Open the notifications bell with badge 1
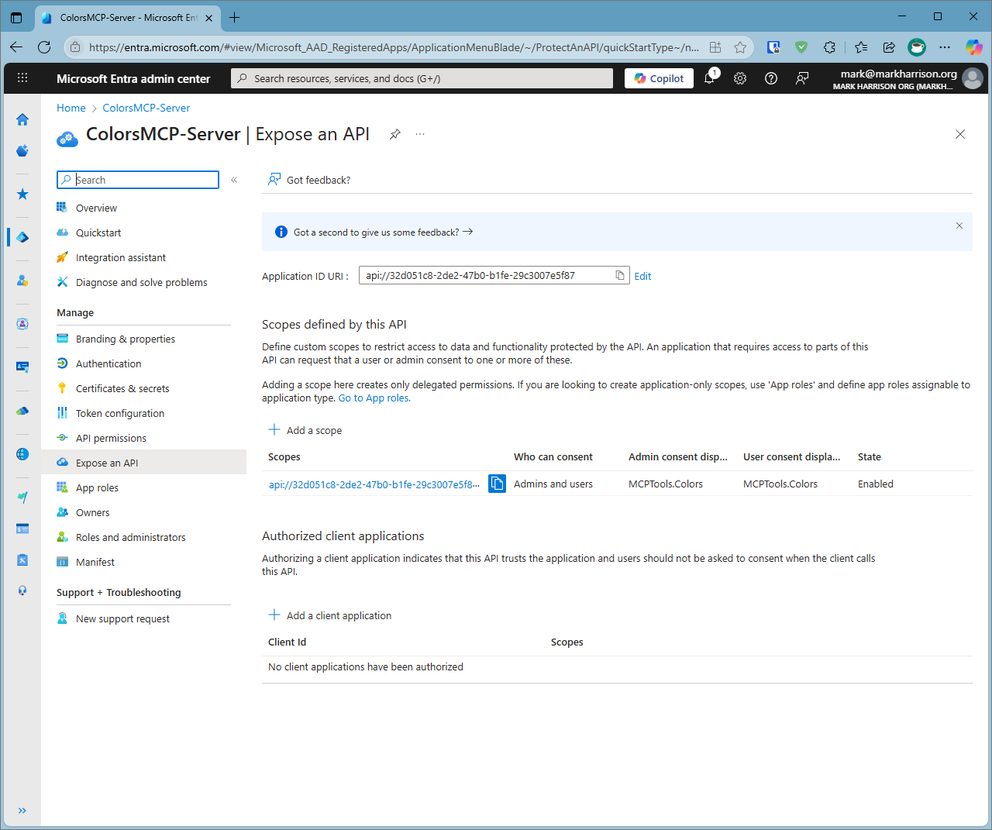The image size is (992, 830). [x=709, y=78]
